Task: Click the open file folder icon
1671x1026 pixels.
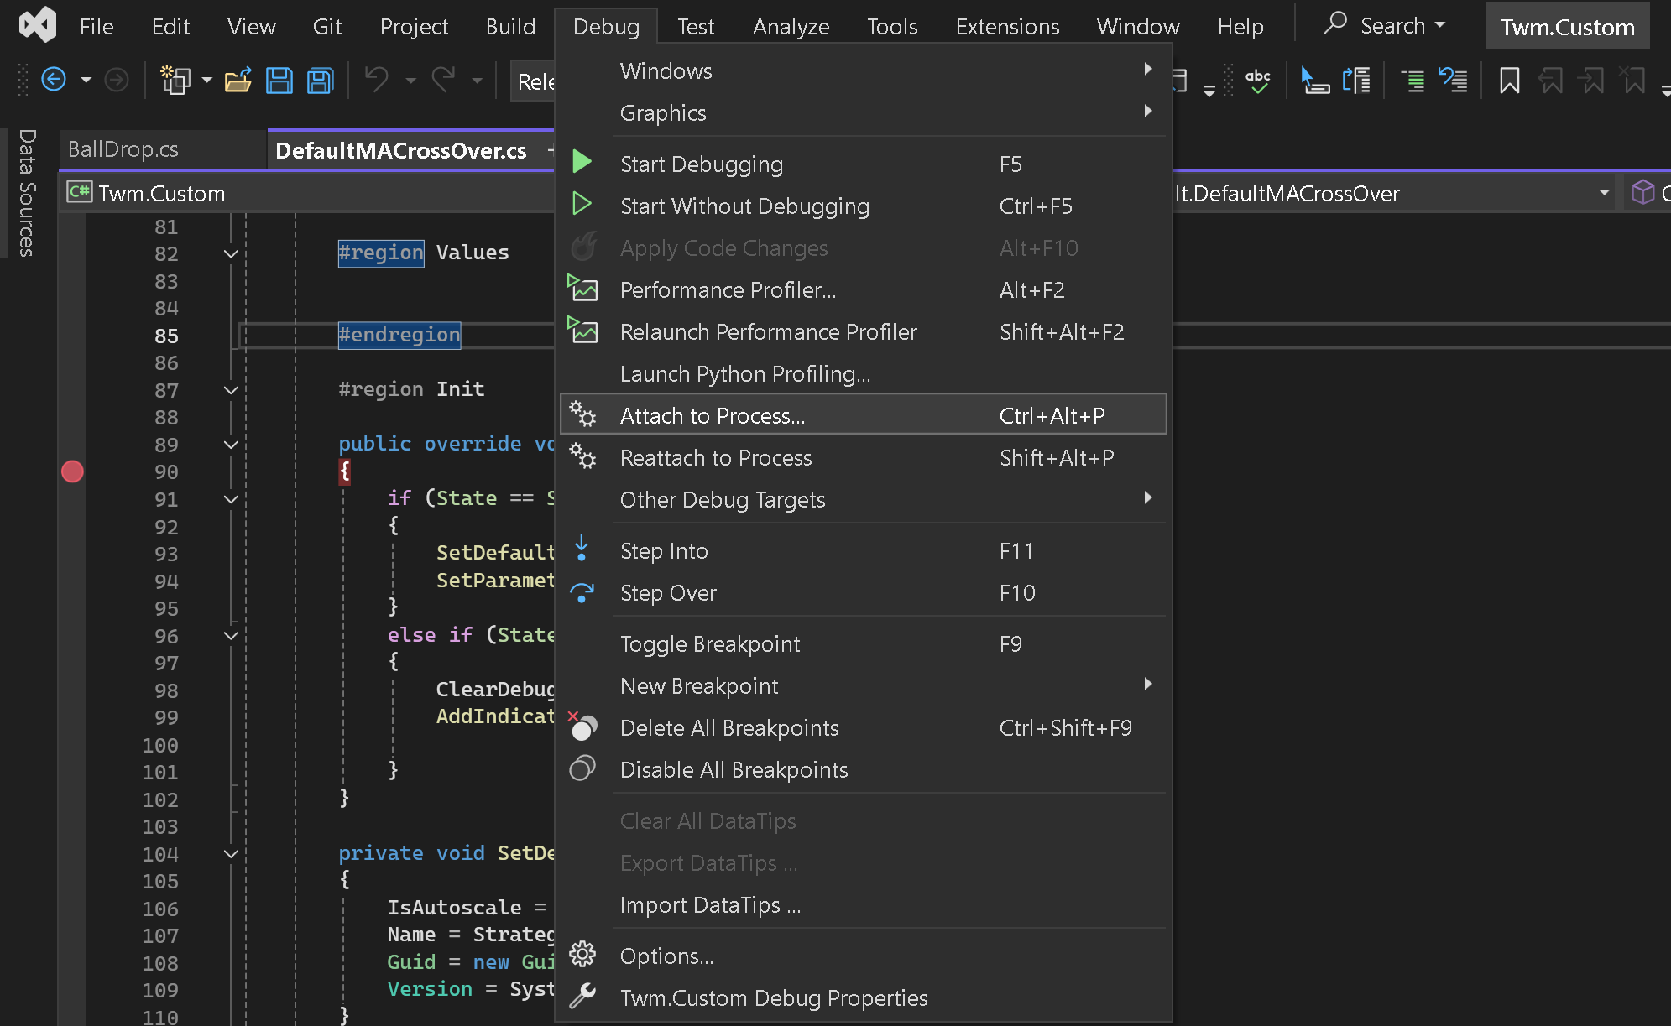Action: 238,81
